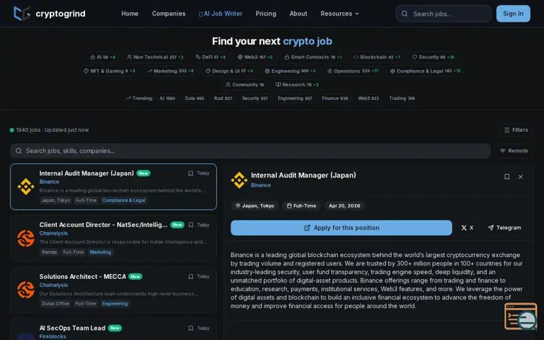
Task: Select the Community category tag
Action: pyautogui.click(x=245, y=84)
